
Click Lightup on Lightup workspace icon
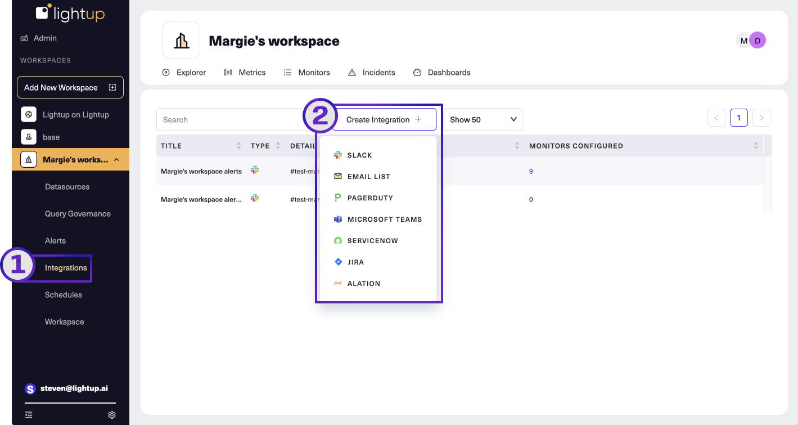[x=29, y=114]
